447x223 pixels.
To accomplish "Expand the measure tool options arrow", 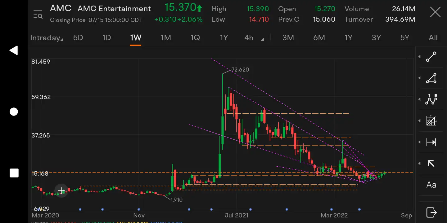I will (x=419, y=142).
